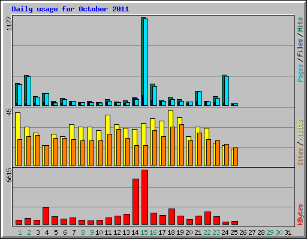Click day label 27 on the x-axis
The image size is (307, 239).
(252, 232)
